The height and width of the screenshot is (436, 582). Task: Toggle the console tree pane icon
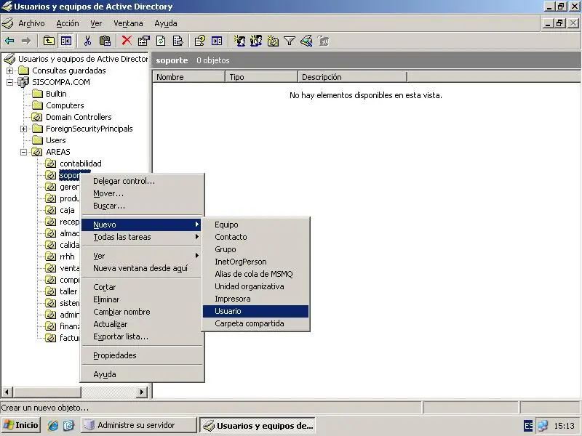(x=66, y=41)
